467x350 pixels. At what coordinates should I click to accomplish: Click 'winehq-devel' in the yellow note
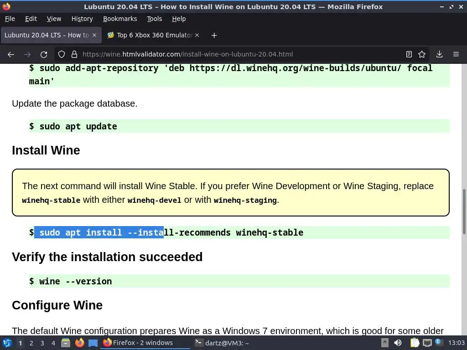pyautogui.click(x=154, y=201)
